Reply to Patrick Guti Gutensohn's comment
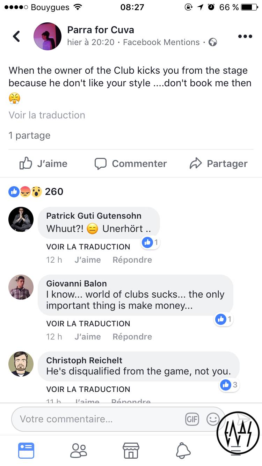This screenshot has height=466, width=262. [x=132, y=260]
